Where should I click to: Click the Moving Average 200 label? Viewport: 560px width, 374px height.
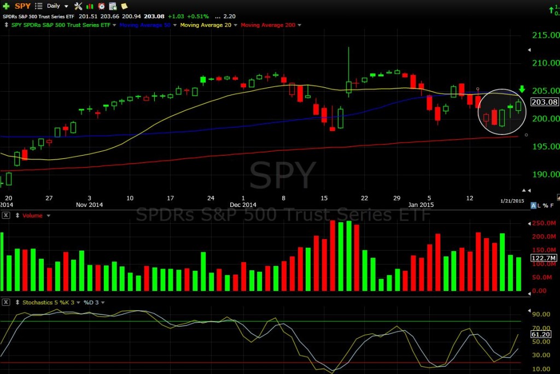pyautogui.click(x=268, y=25)
